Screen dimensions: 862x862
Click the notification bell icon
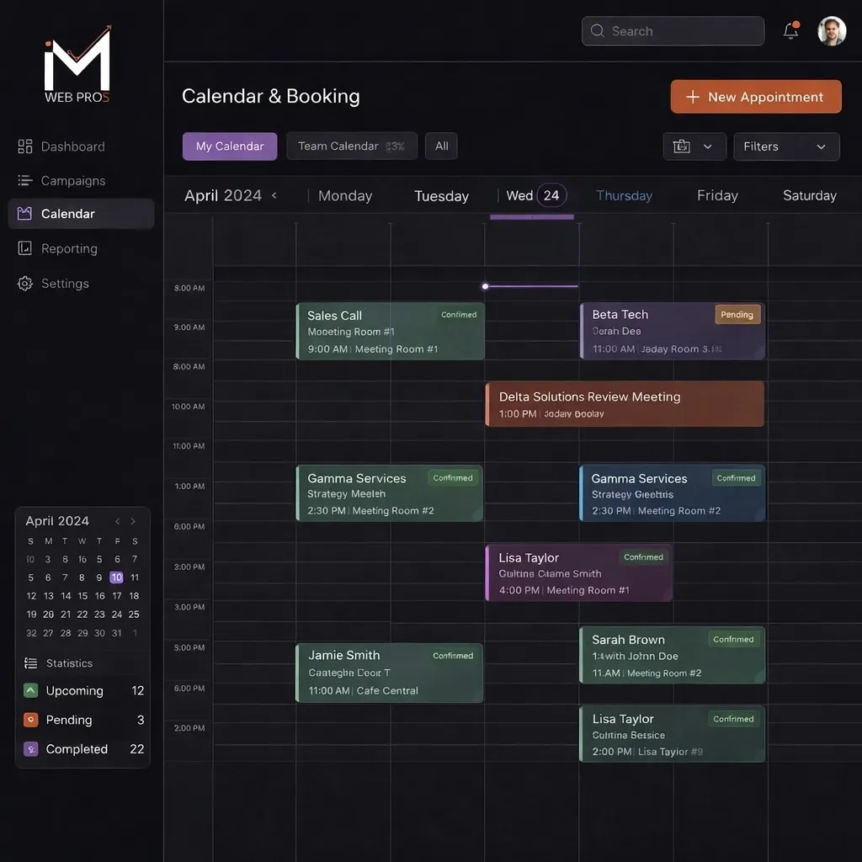[x=790, y=30]
